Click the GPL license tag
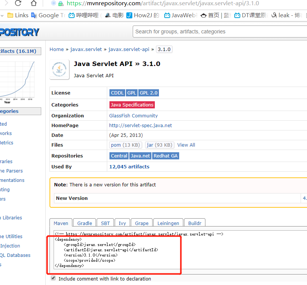 pos(132,93)
